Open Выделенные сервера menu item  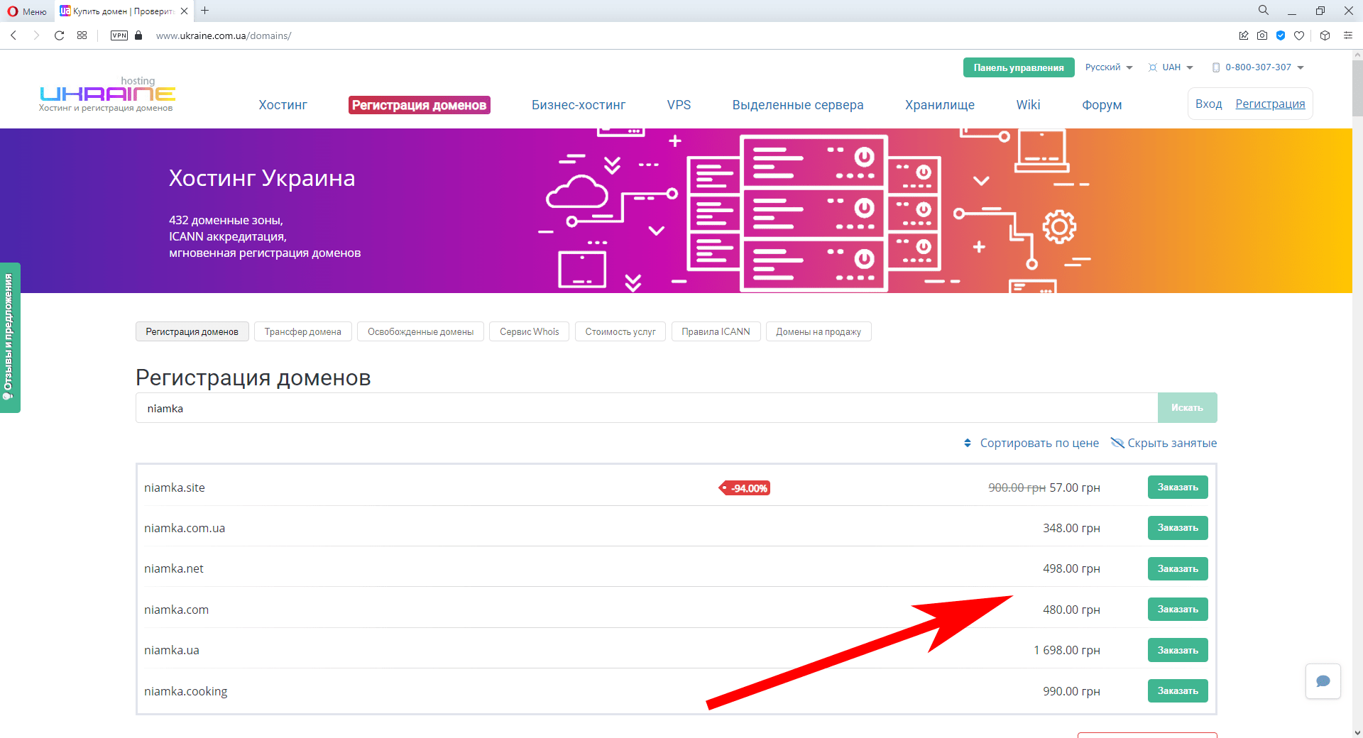[798, 105]
